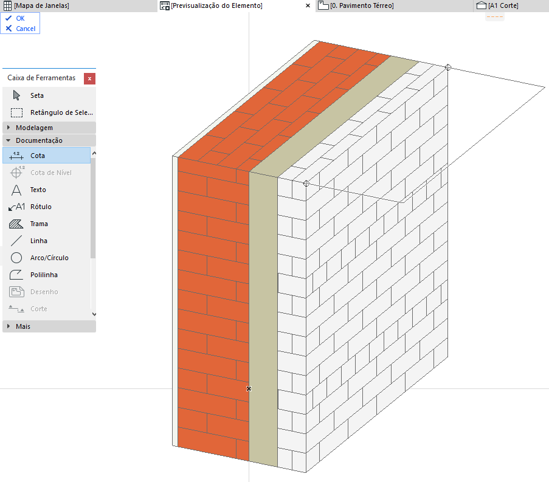Select the Seta arrow tool icon

pyautogui.click(x=16, y=95)
